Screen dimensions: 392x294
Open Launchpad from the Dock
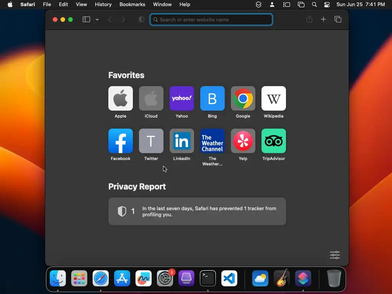point(79,278)
